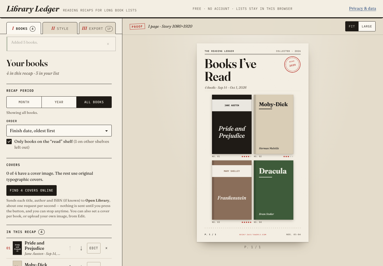Remove Pride and Prejudice from the recap
The width and height of the screenshot is (383, 266).
(106, 248)
